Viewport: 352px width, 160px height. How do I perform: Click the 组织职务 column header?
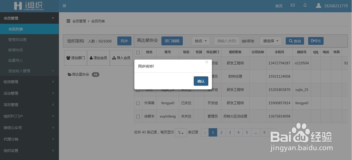[x=235, y=52]
